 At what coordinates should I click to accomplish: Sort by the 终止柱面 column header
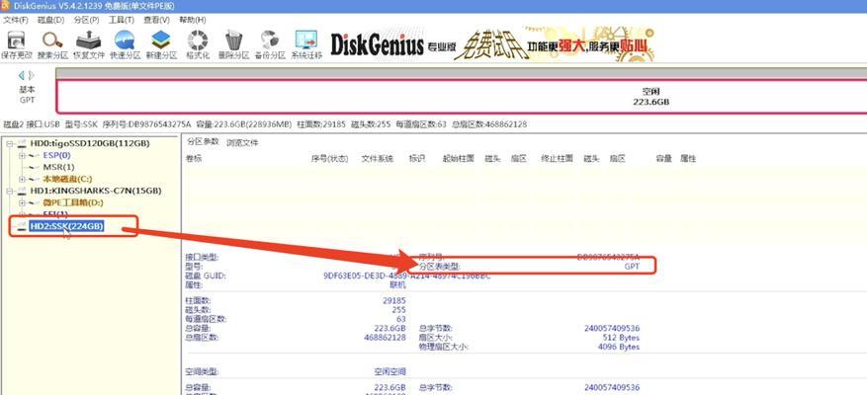557,159
